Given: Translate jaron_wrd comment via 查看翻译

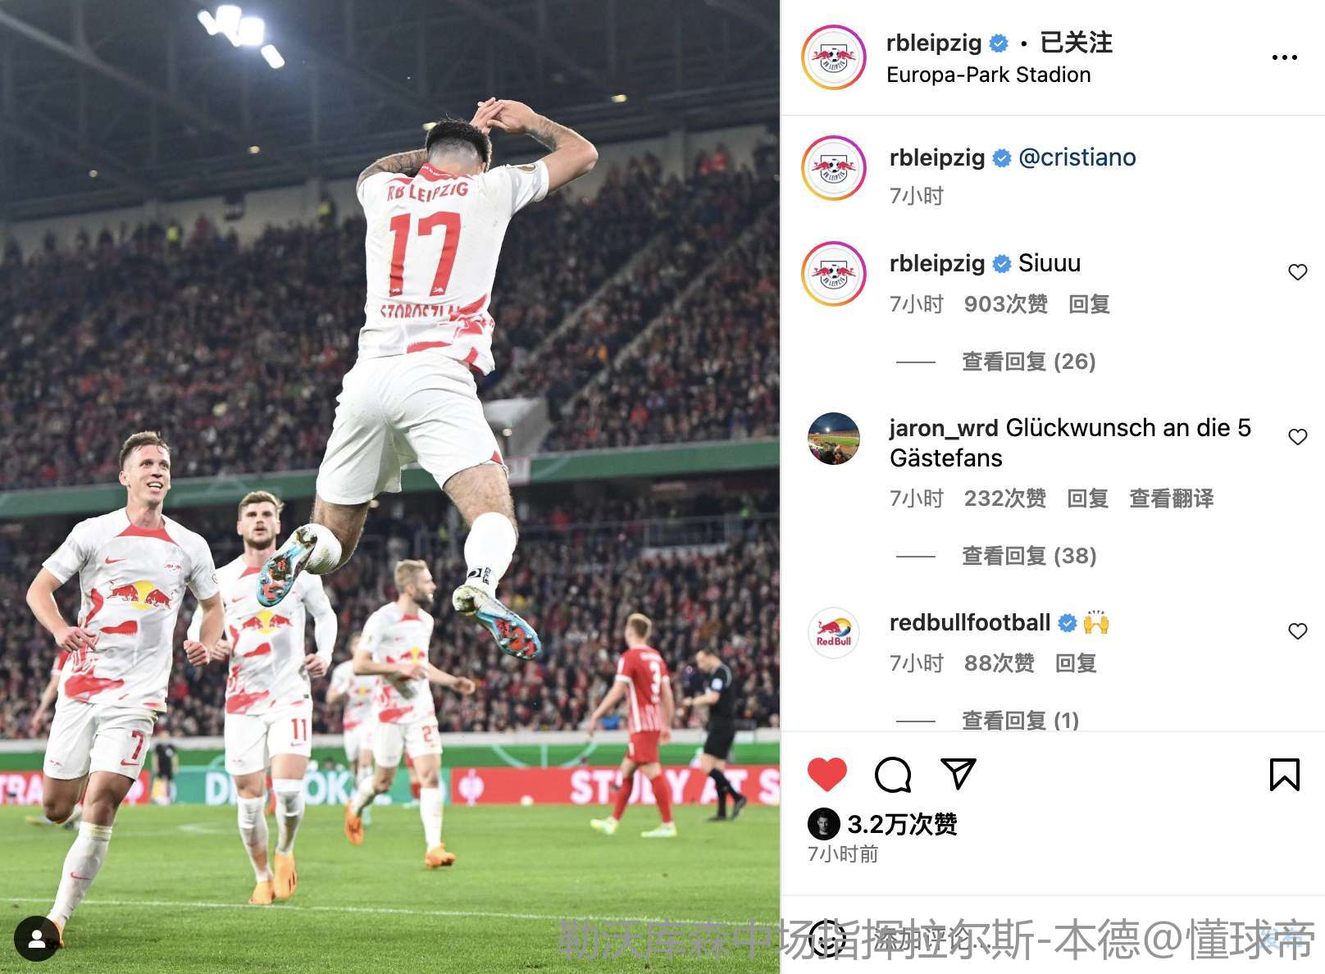Looking at the screenshot, I should [x=1171, y=498].
